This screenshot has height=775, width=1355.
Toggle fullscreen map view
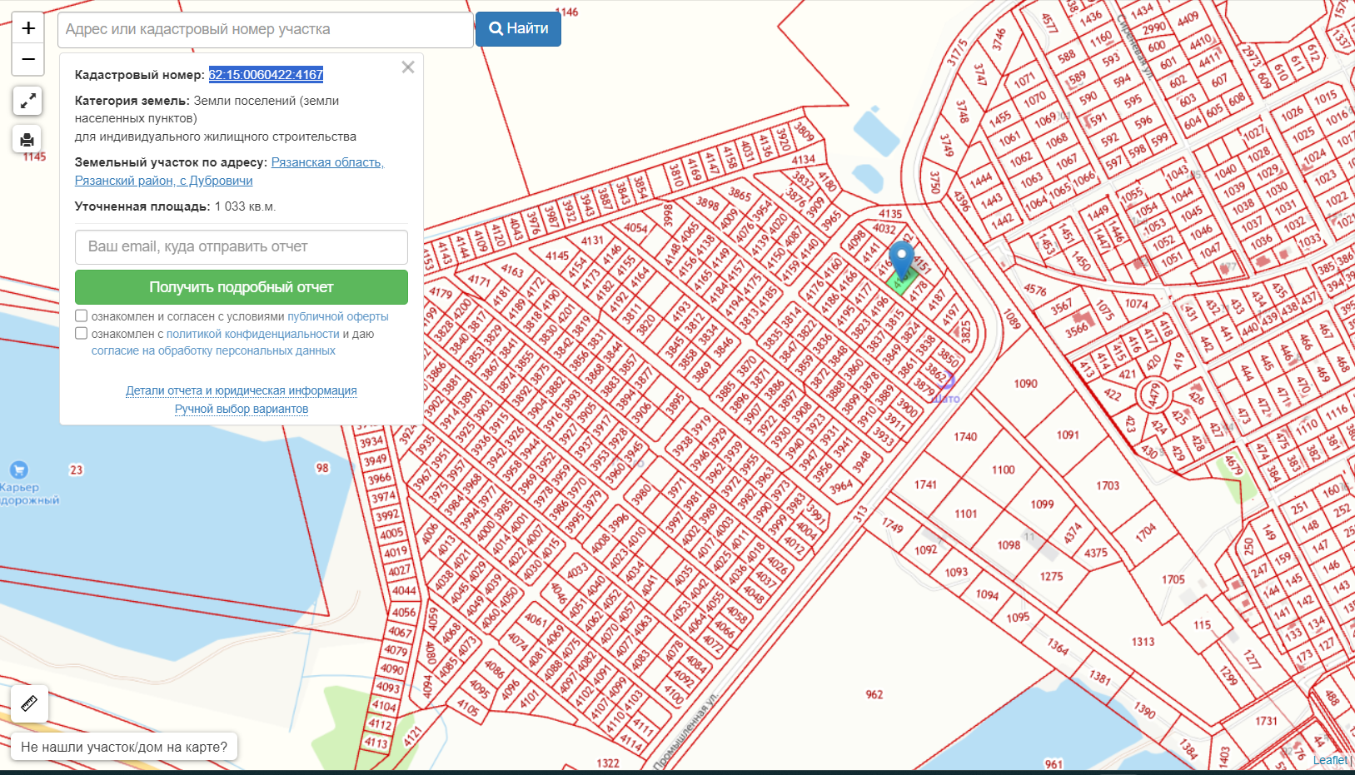[x=27, y=102]
